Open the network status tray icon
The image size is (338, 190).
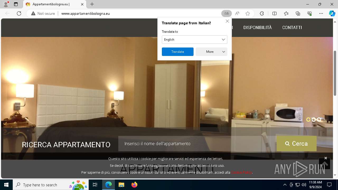point(298,185)
